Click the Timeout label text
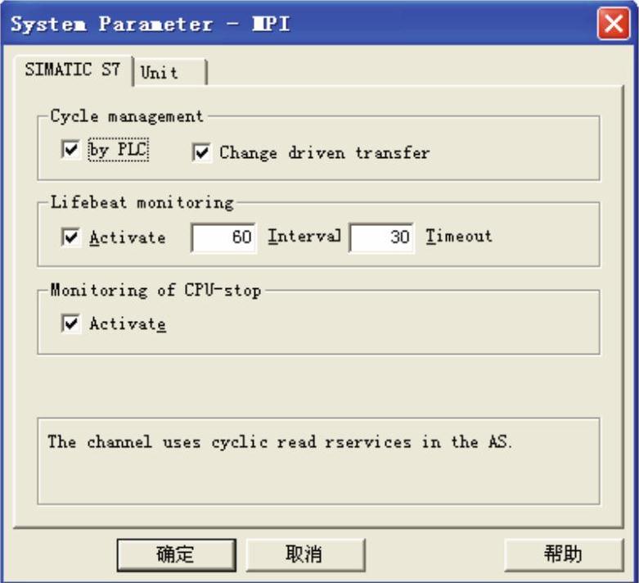 click(x=458, y=237)
